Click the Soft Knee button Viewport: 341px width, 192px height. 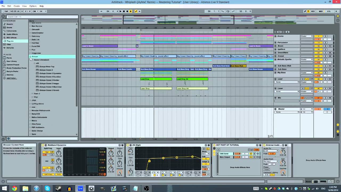[x=48, y=174]
